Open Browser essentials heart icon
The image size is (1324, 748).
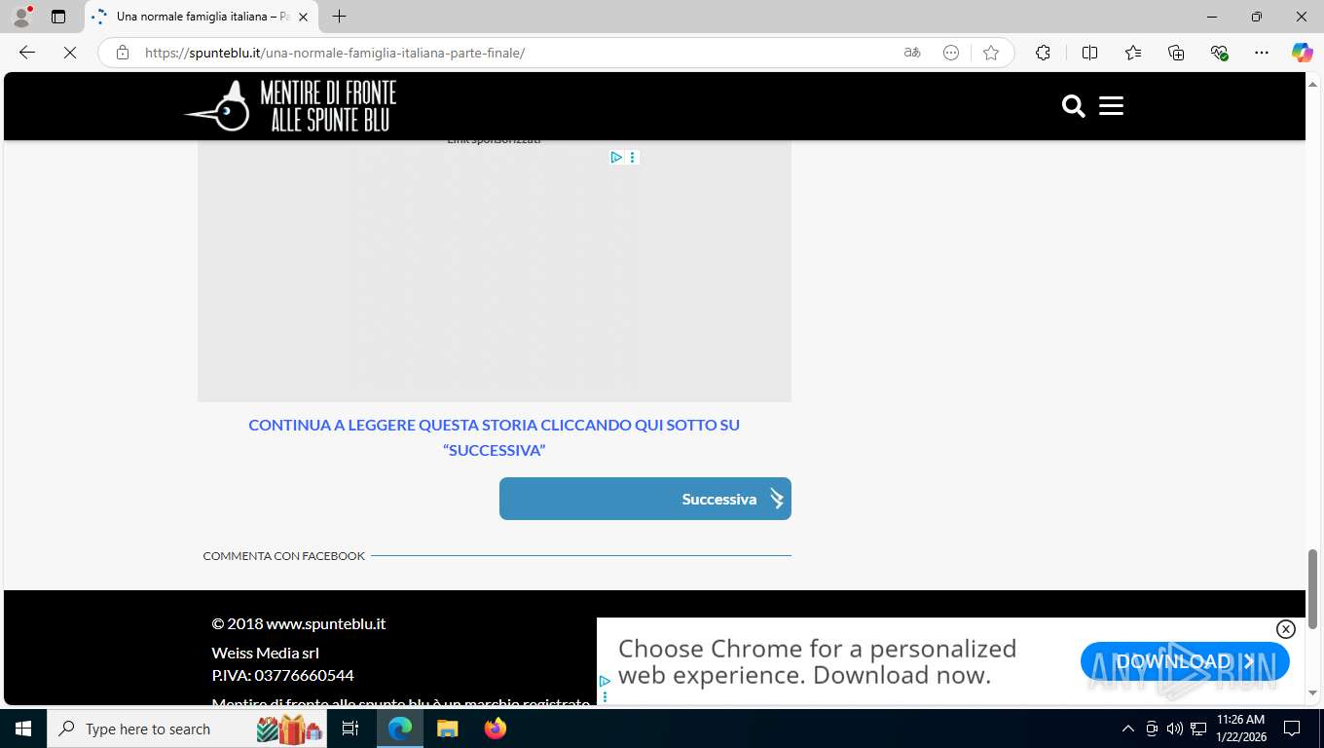(1219, 53)
